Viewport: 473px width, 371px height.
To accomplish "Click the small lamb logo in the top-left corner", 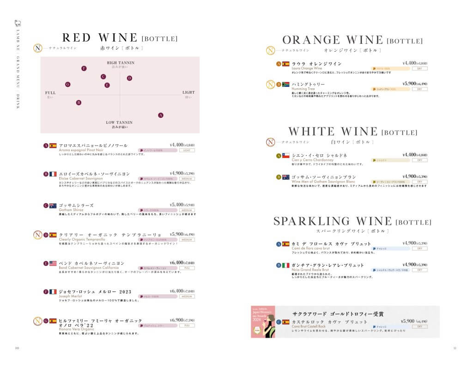I will tap(18, 25).
